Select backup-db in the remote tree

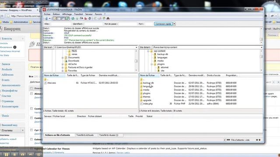point(162,54)
